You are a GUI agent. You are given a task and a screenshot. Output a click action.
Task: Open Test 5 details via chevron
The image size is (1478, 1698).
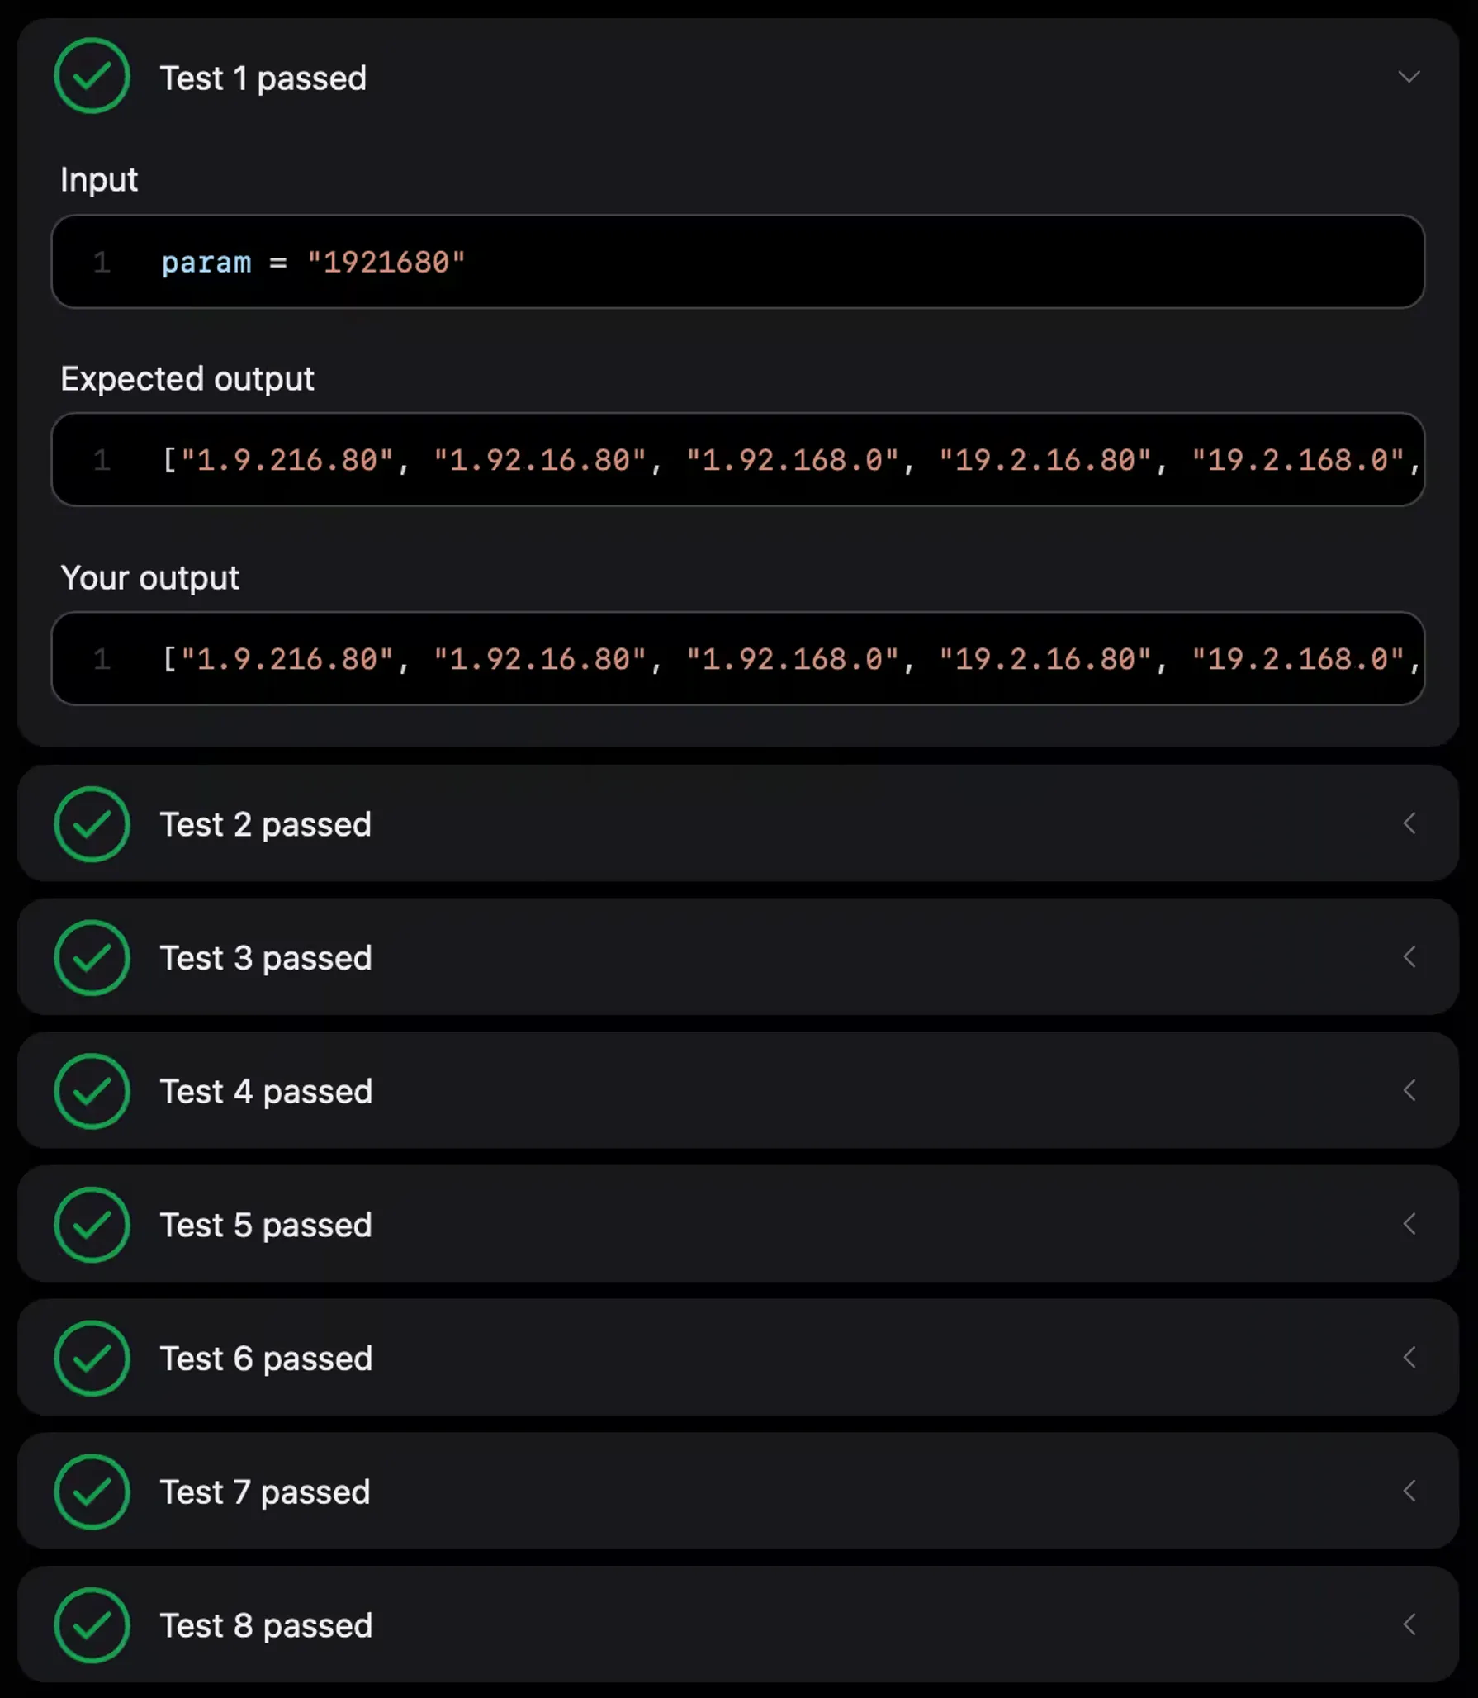point(1409,1225)
